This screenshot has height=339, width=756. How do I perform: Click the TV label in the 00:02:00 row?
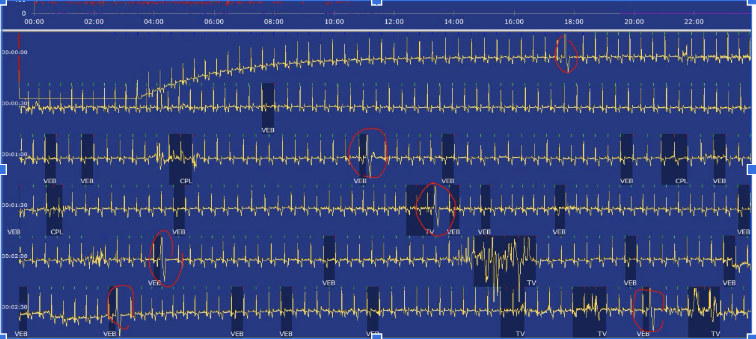[x=531, y=283]
